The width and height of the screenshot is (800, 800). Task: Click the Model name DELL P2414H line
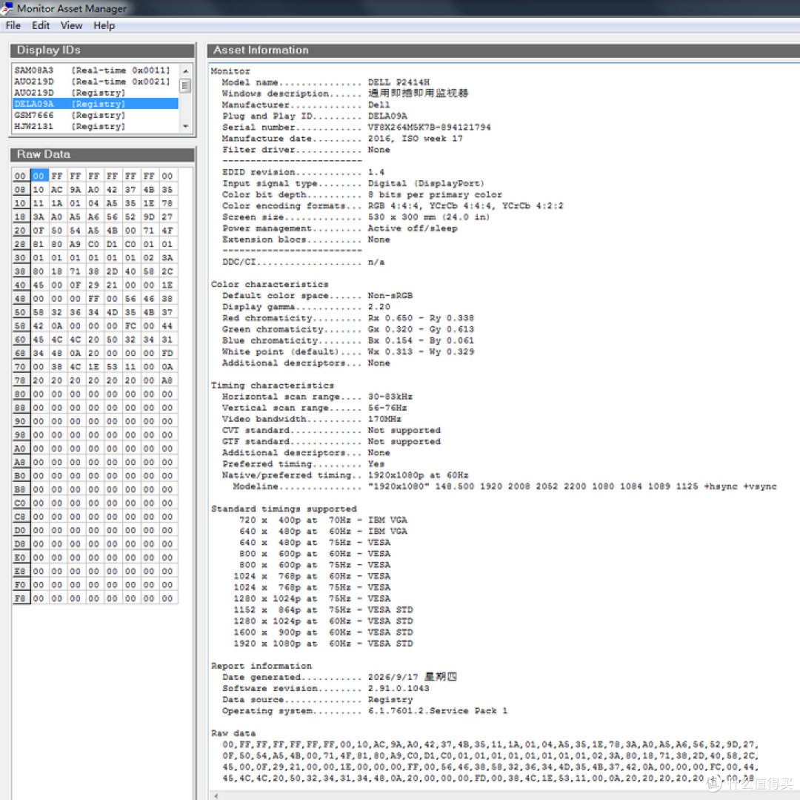tap(325, 82)
